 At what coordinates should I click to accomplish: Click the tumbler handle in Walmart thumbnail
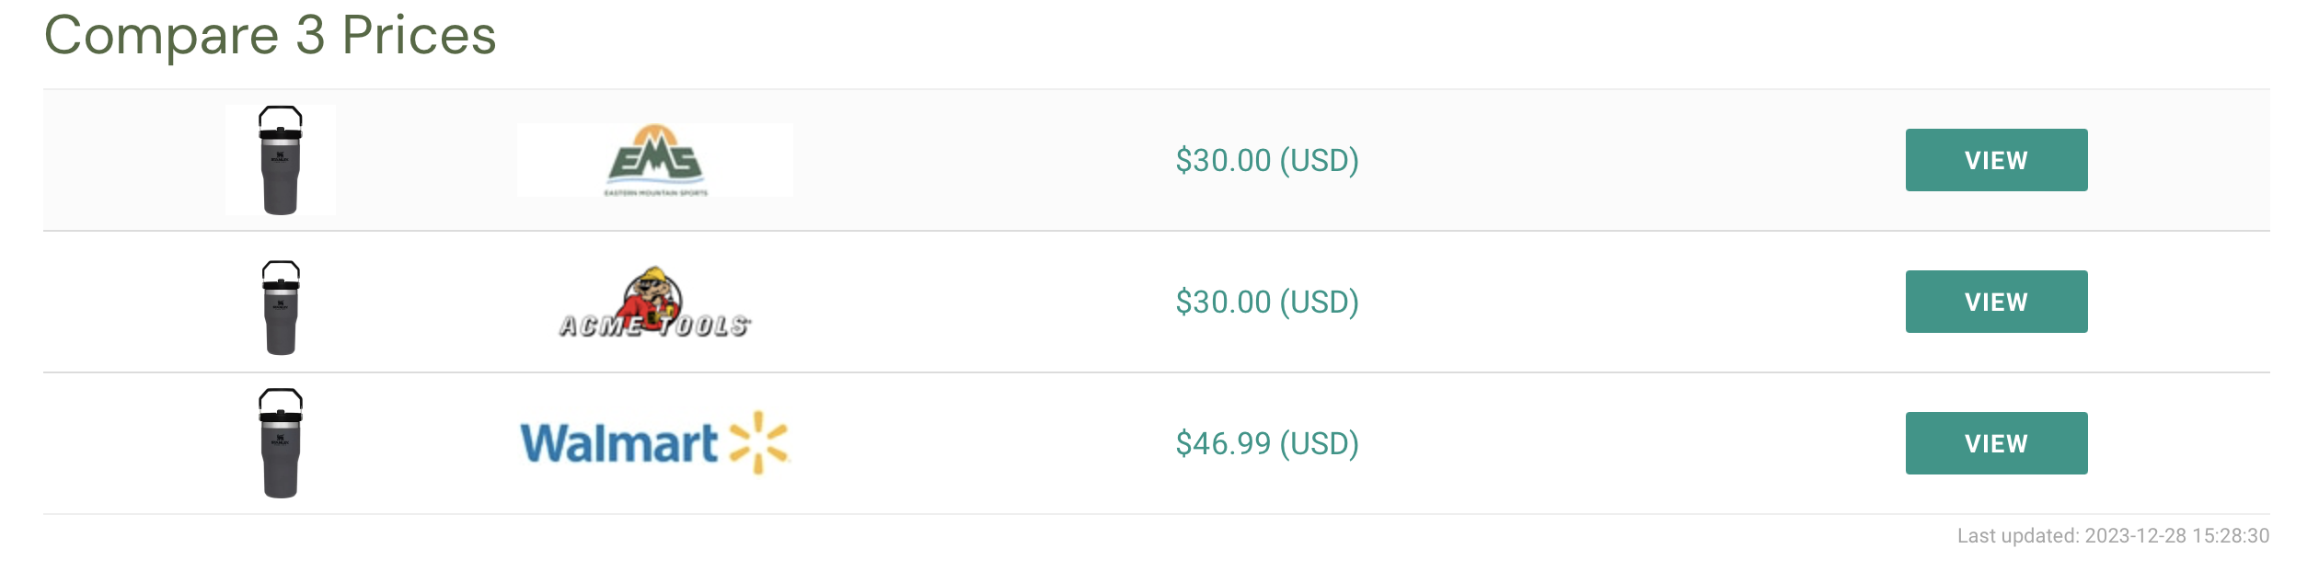tap(281, 401)
